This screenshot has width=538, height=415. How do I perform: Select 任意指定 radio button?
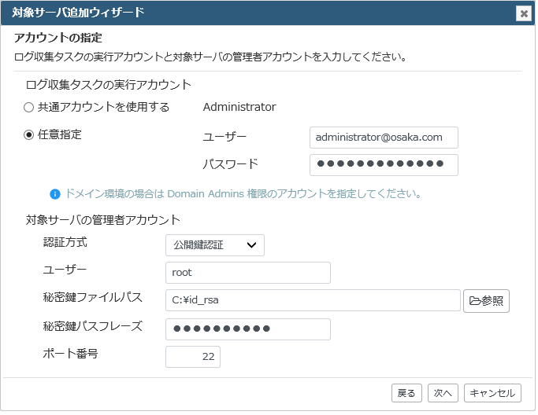(29, 134)
